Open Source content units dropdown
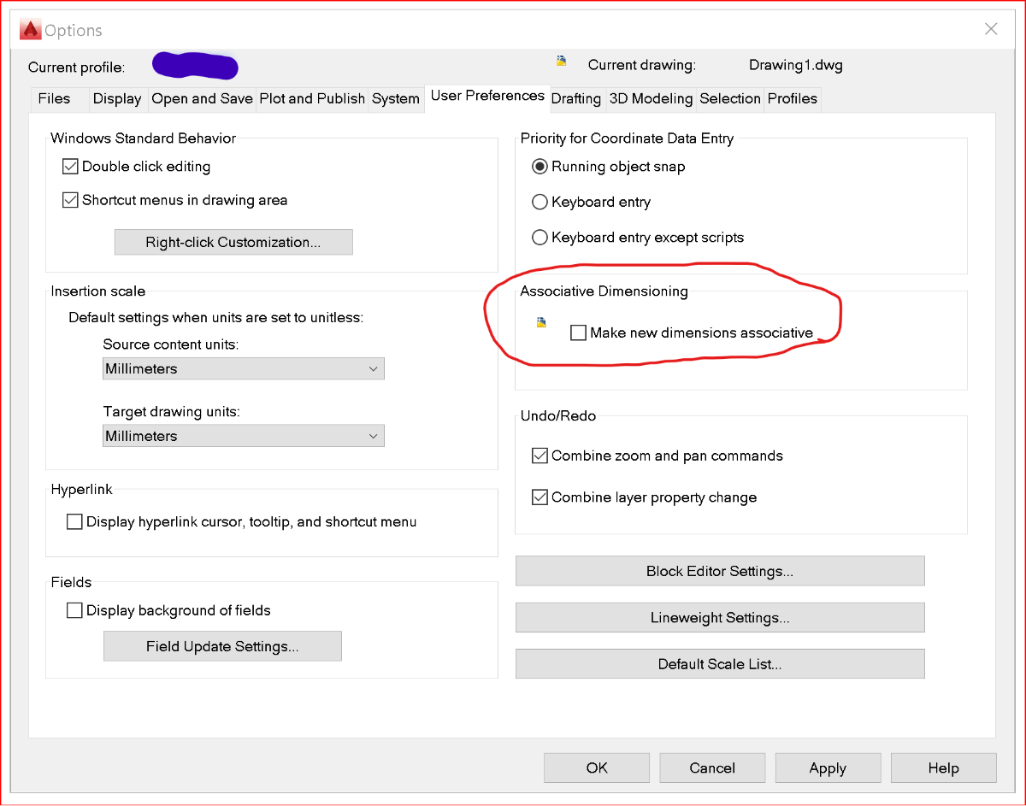Viewport: 1026px width, 806px height. click(244, 368)
